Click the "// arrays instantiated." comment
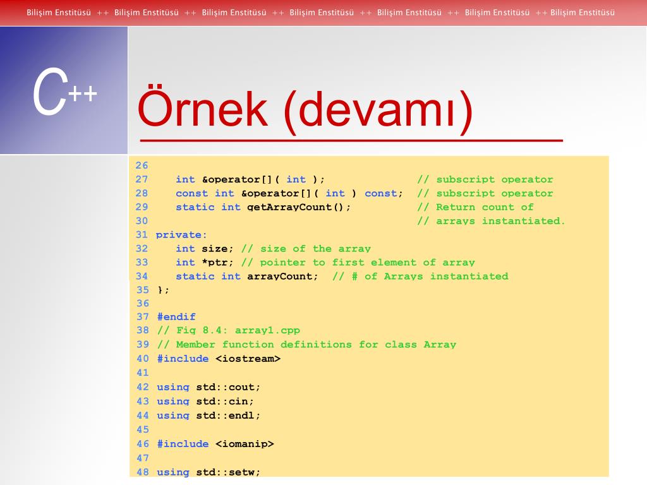The height and width of the screenshot is (485, 647). point(490,221)
